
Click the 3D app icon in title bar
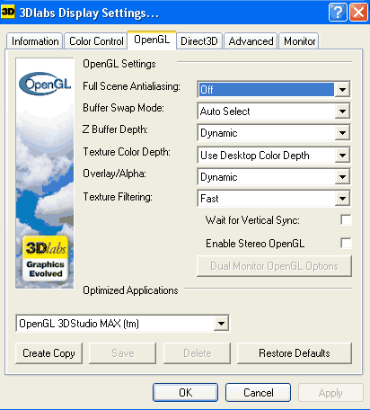click(8, 12)
